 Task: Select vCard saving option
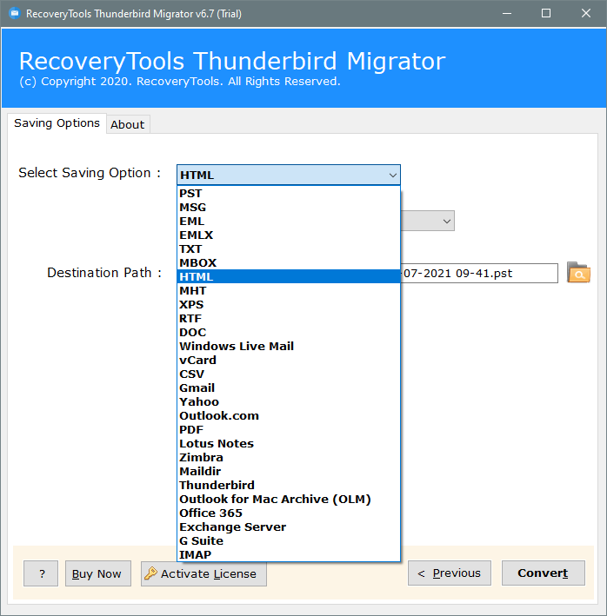tap(289, 360)
